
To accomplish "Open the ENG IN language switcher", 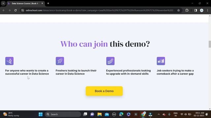I will coord(175,114).
